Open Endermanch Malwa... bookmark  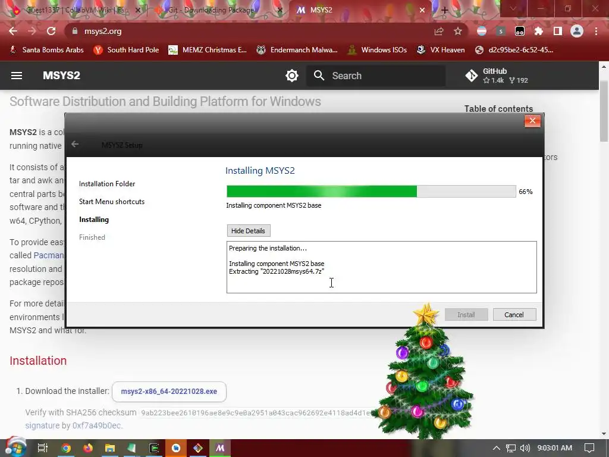coord(297,50)
